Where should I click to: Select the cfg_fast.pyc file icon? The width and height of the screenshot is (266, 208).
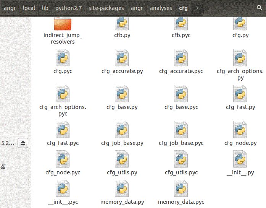63,130
